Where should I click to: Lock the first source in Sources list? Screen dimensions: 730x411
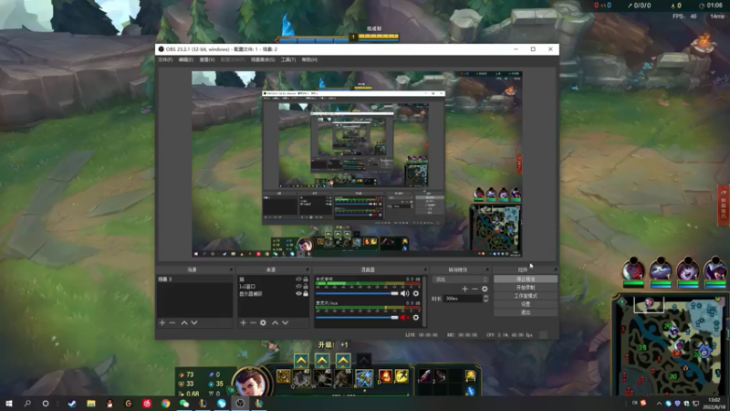(306, 279)
